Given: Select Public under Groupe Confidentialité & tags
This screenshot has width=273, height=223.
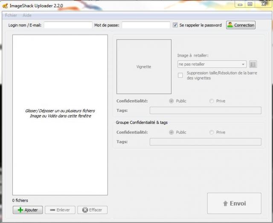Looking at the screenshot, I should [x=171, y=132].
